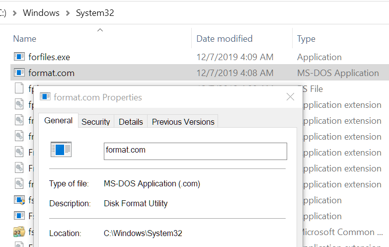This screenshot has height=247, width=389.
Task: Close the format.com Properties dialog
Action: tap(290, 97)
